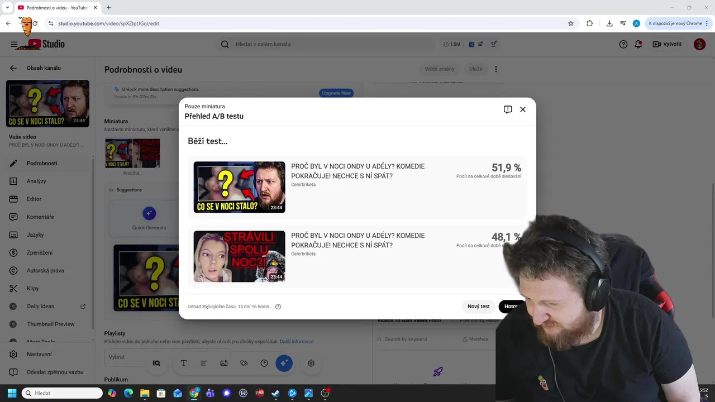Screen dimensions: 715x402
Task: Open Jazyky in the sidebar
Action: 47,234
